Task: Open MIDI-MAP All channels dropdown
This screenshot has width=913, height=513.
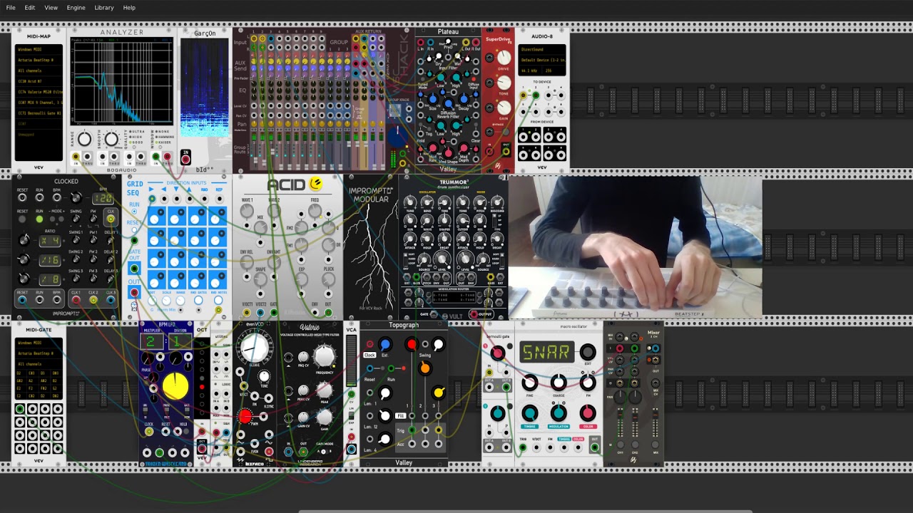Action: coord(39,71)
